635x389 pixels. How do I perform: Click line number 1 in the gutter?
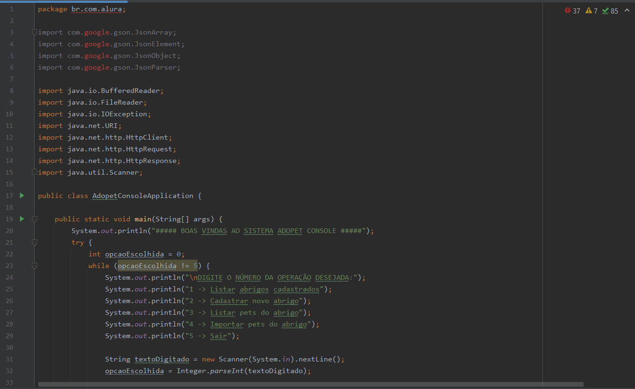11,9
